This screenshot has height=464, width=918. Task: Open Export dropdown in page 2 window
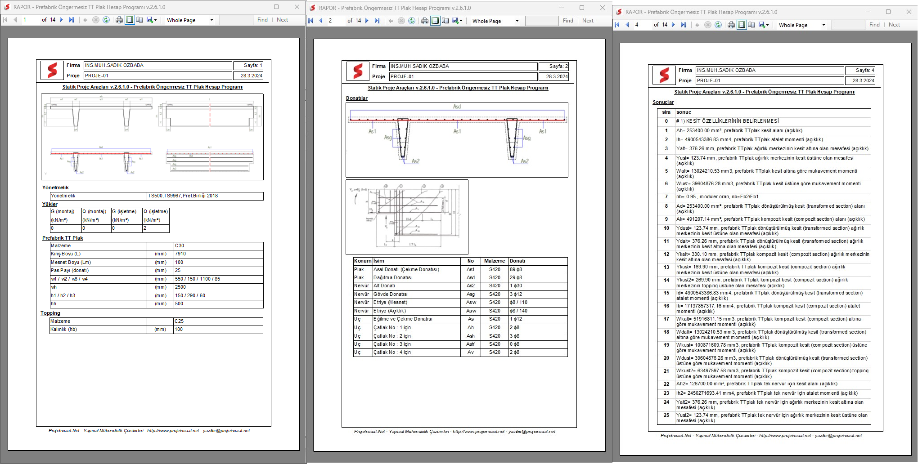pyautogui.click(x=457, y=21)
